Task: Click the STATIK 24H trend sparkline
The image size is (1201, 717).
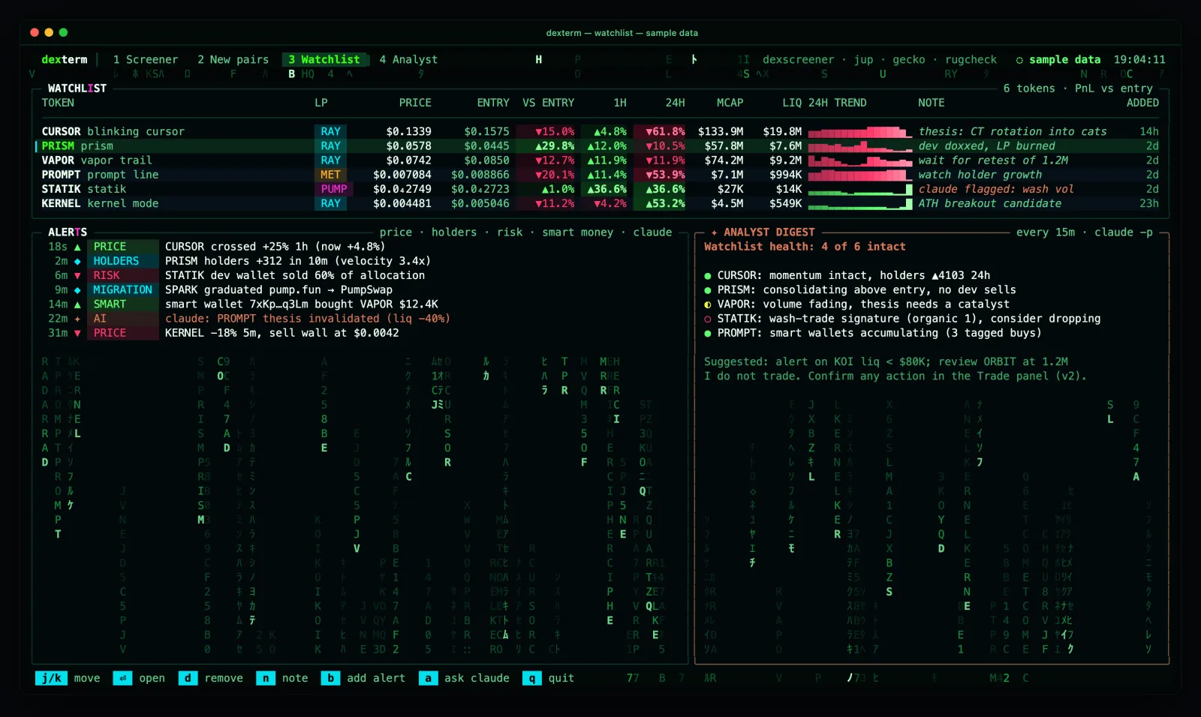Action: click(860, 189)
